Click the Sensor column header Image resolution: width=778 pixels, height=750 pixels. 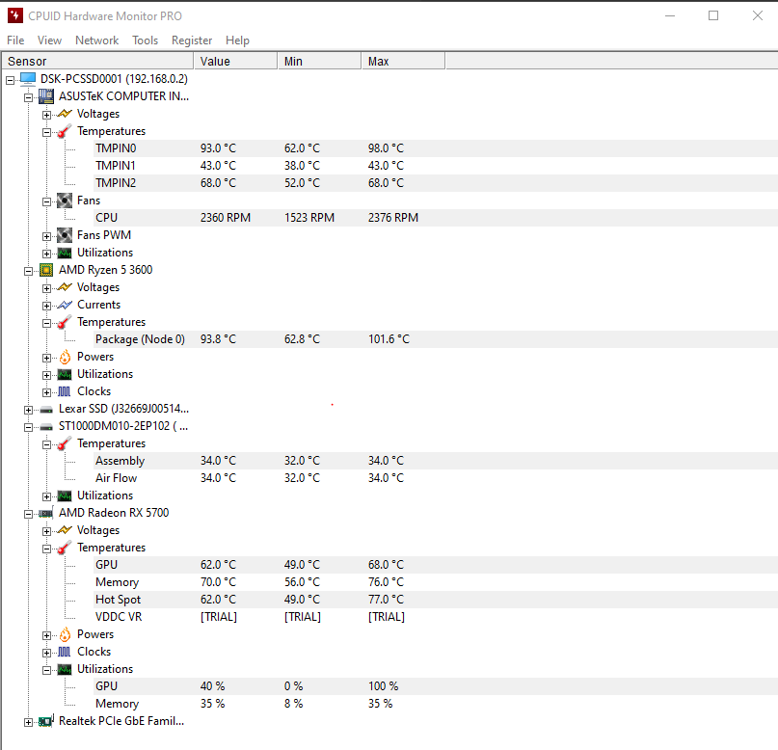click(x=97, y=61)
